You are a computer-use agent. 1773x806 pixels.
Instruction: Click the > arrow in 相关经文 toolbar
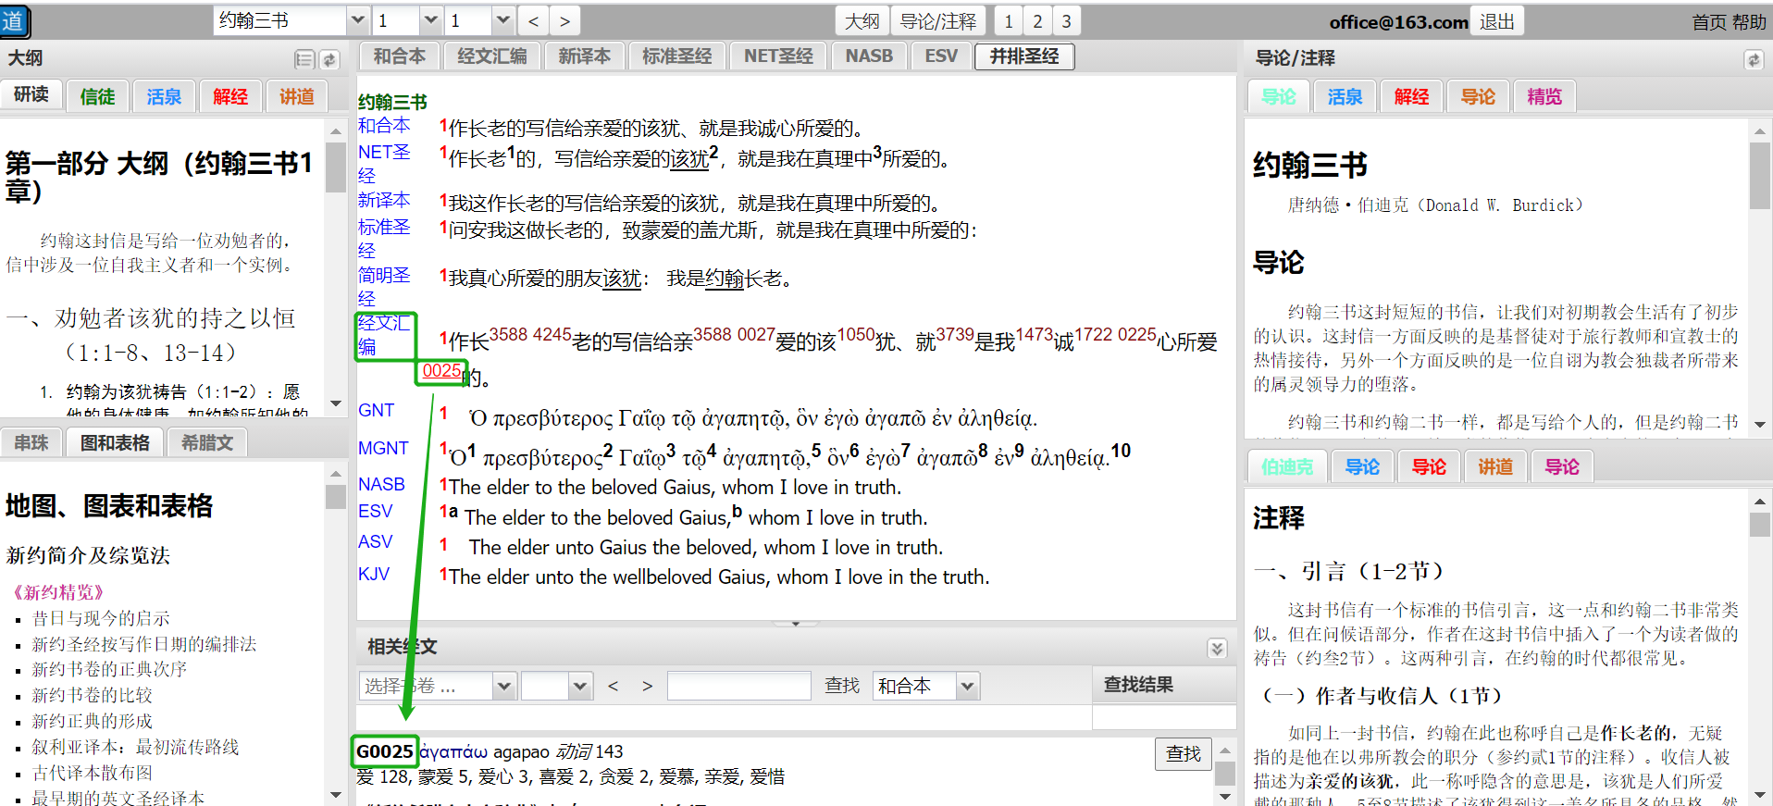[647, 686]
